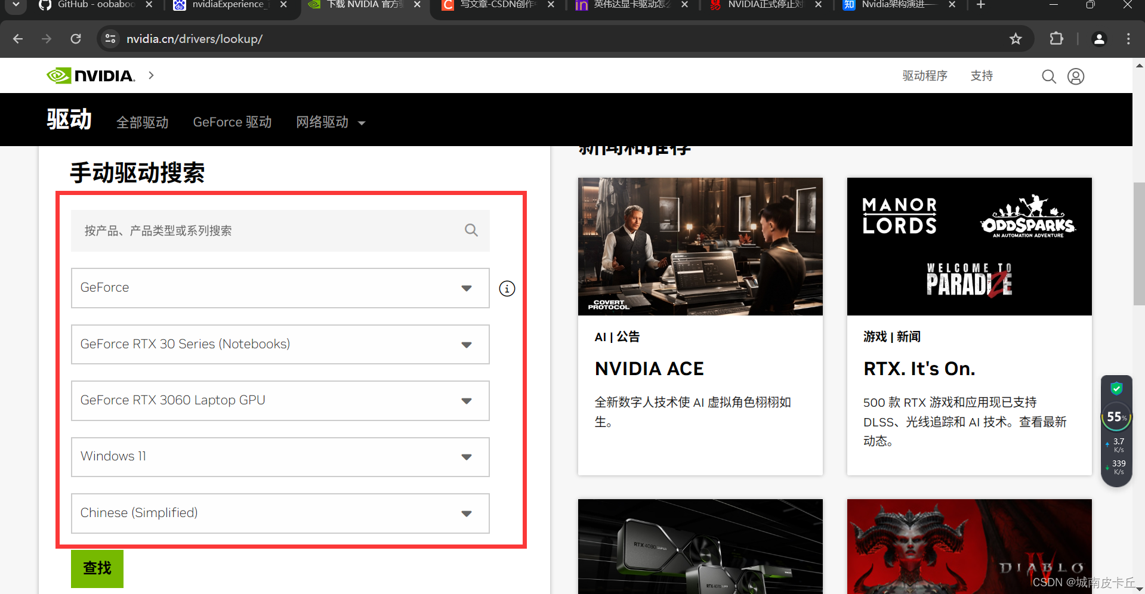Open RTX. It's On. article title

coord(919,369)
